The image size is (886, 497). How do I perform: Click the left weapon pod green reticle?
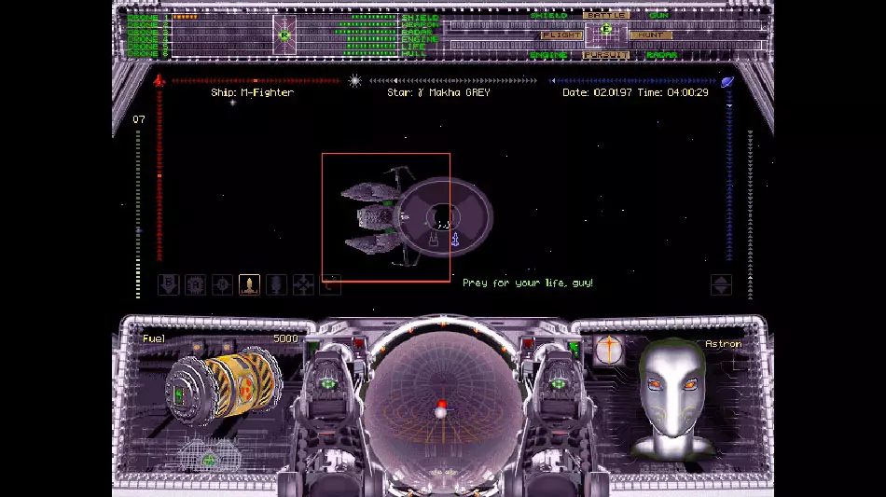coord(328,384)
